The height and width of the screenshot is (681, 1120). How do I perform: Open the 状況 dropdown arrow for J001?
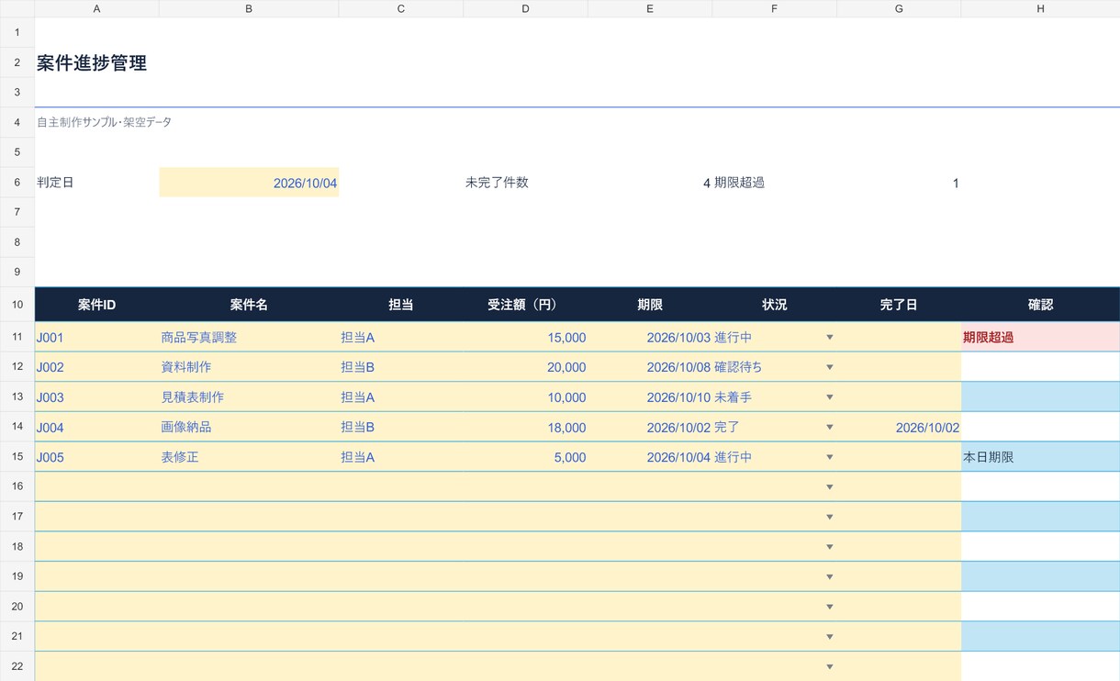(x=830, y=338)
